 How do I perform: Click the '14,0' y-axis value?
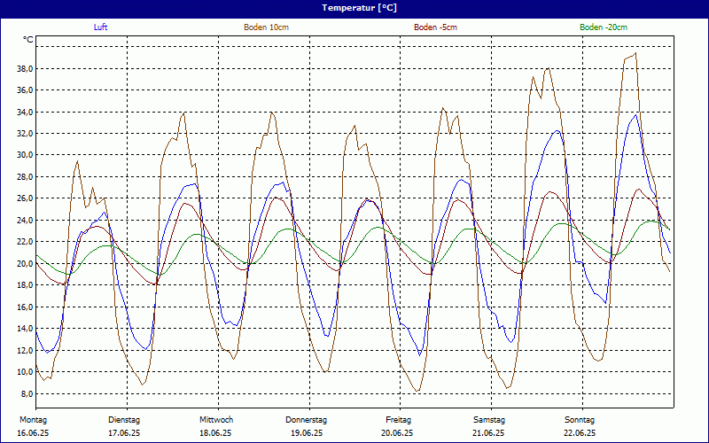(26, 328)
